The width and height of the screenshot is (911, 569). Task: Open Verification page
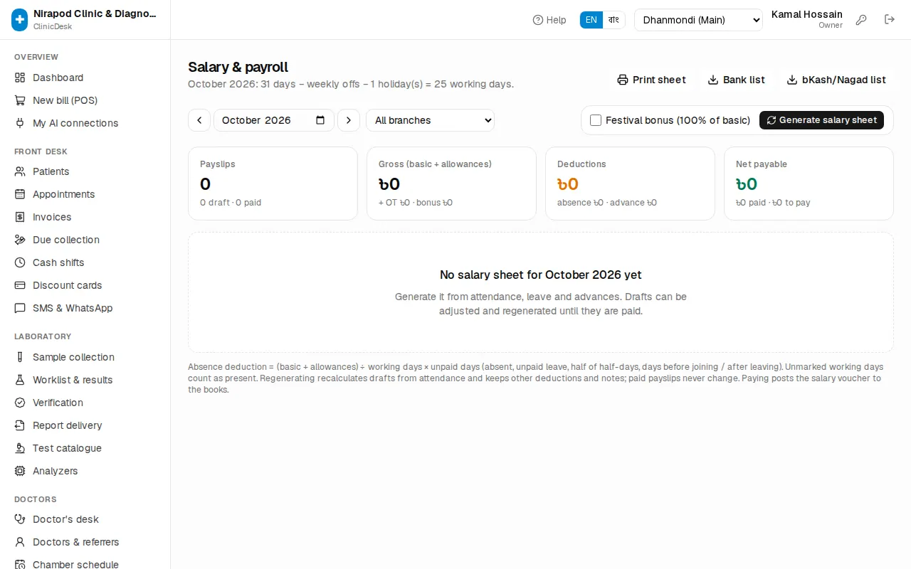pyautogui.click(x=85, y=403)
